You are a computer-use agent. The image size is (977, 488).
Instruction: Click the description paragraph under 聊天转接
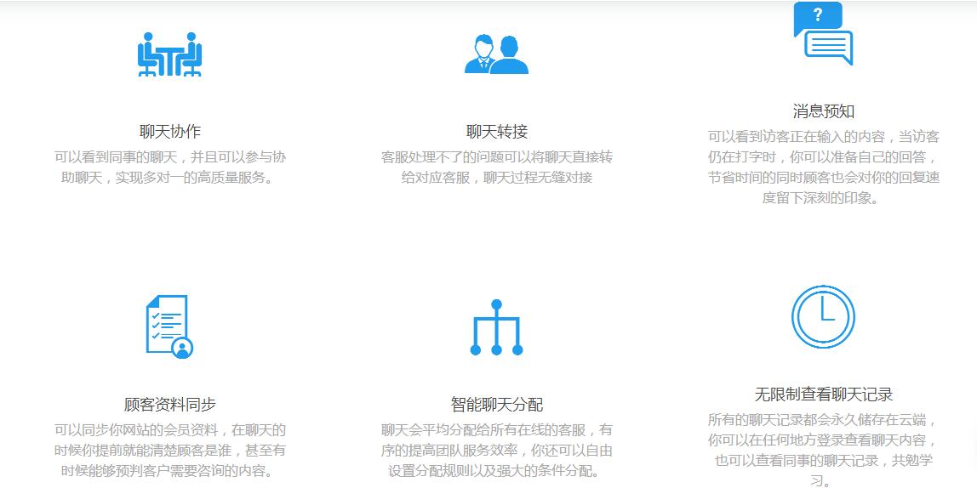pos(497,167)
